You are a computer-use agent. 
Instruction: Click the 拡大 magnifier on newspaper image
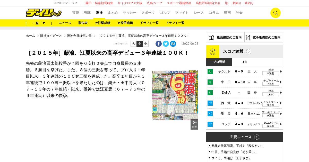point(194,124)
